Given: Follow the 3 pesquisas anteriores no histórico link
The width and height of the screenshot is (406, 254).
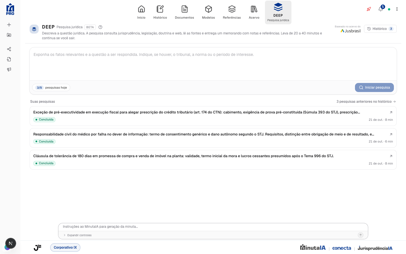Looking at the screenshot, I should tap(366, 102).
